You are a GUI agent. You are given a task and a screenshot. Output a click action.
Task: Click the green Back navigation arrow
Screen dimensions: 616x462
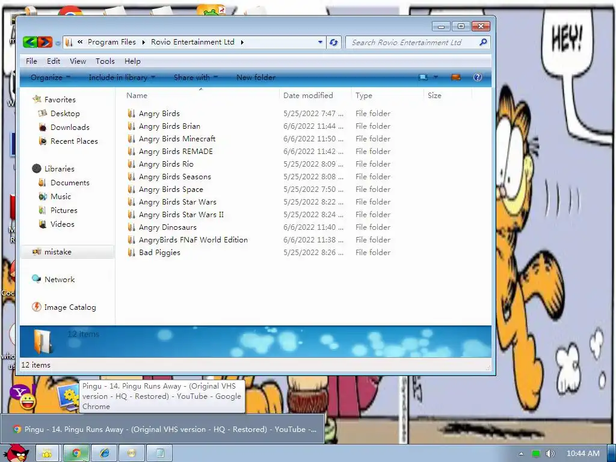[x=30, y=42]
